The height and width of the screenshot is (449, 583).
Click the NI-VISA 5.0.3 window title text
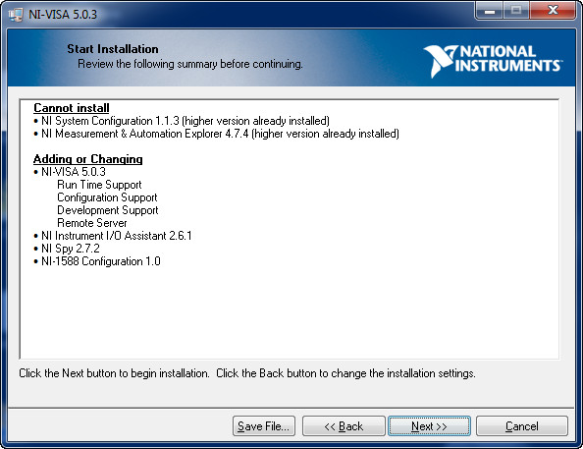[63, 15]
